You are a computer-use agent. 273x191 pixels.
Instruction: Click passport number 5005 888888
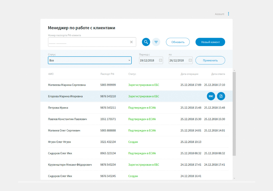click(x=108, y=130)
